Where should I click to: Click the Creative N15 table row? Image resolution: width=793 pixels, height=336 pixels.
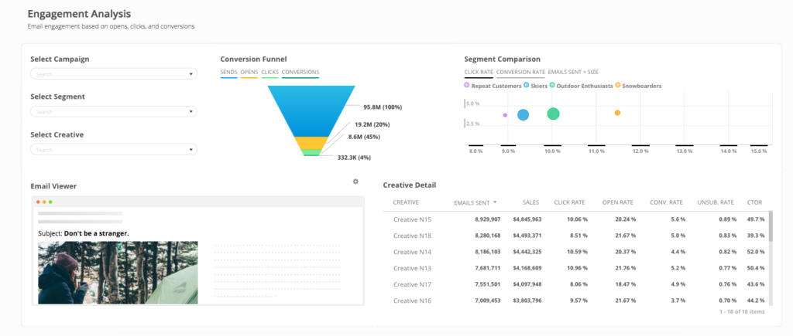click(x=412, y=219)
